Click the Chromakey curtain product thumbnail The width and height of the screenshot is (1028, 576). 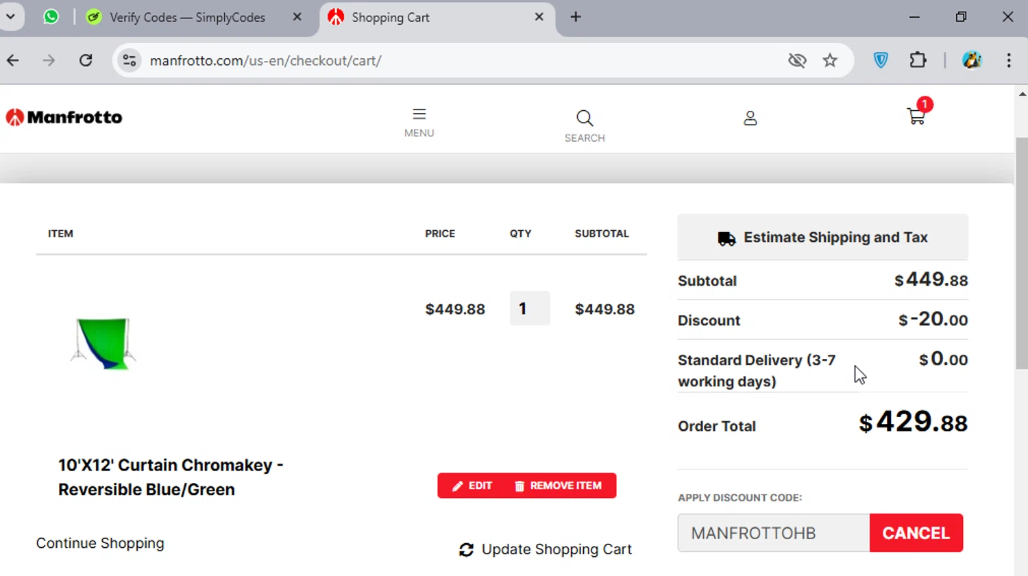(103, 343)
